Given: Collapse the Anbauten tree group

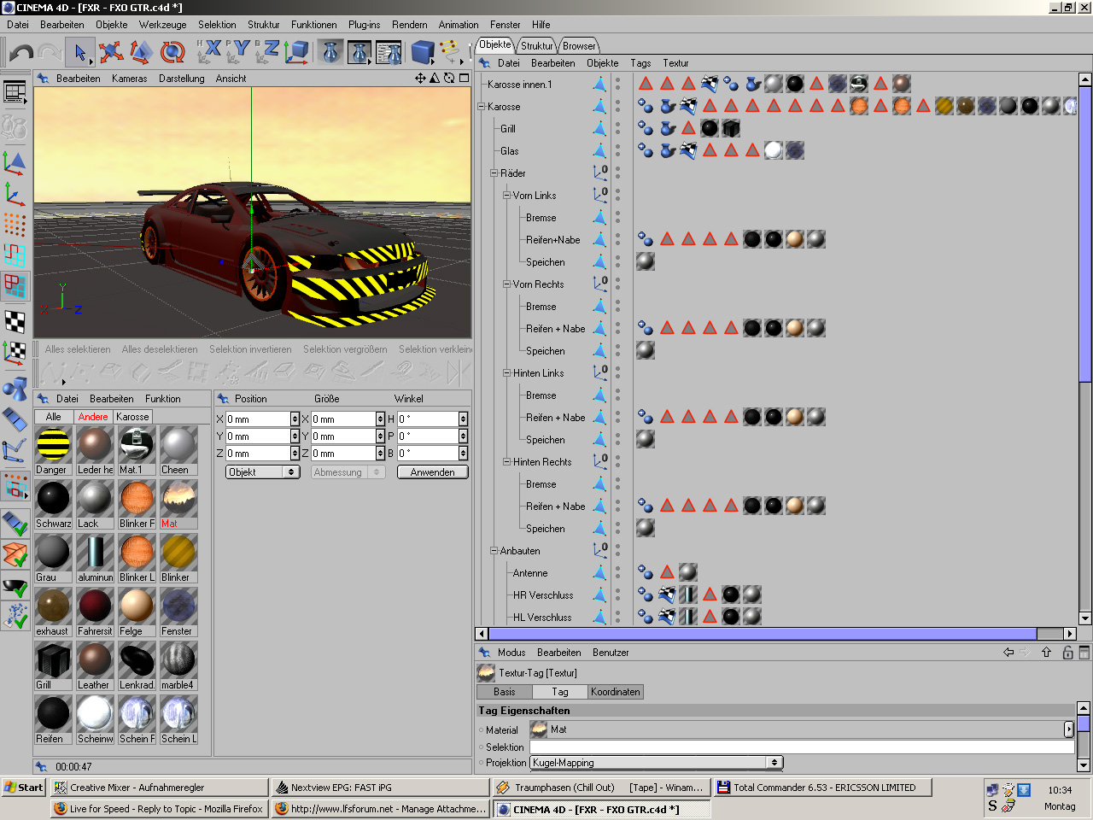Looking at the screenshot, I should tap(494, 551).
